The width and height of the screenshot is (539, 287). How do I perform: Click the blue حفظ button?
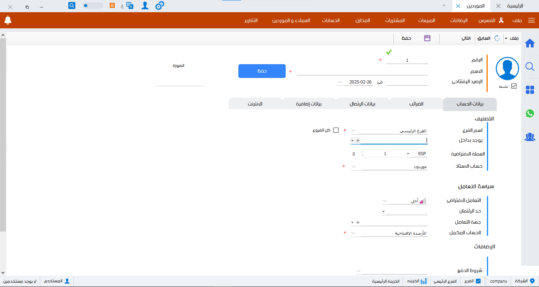tap(262, 71)
